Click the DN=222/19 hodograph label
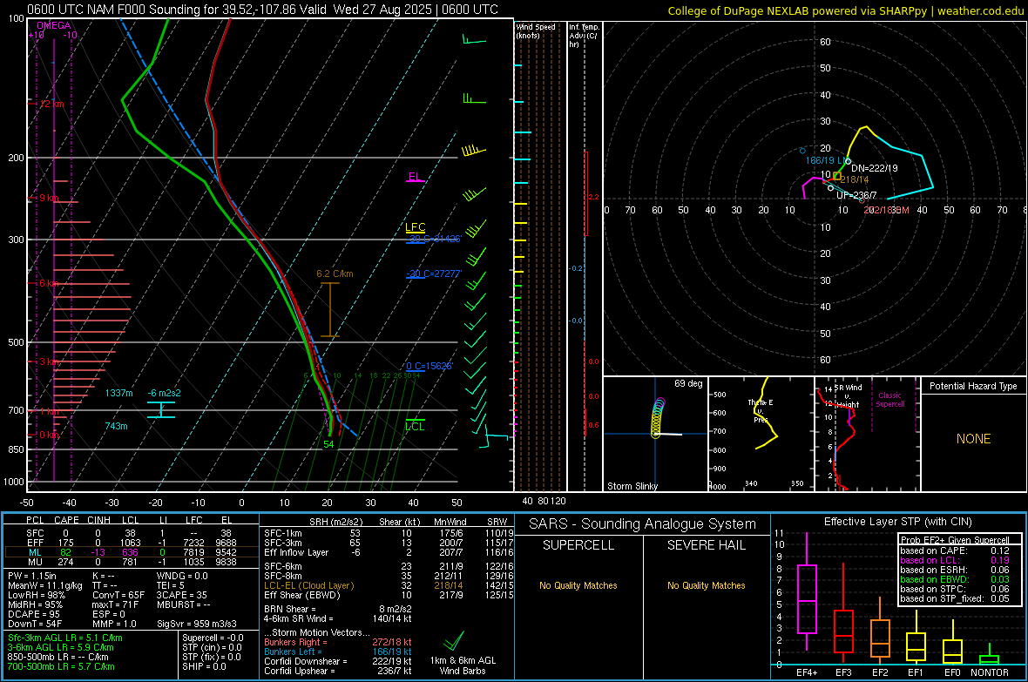Viewport: 1028px width, 682px height. tap(875, 168)
